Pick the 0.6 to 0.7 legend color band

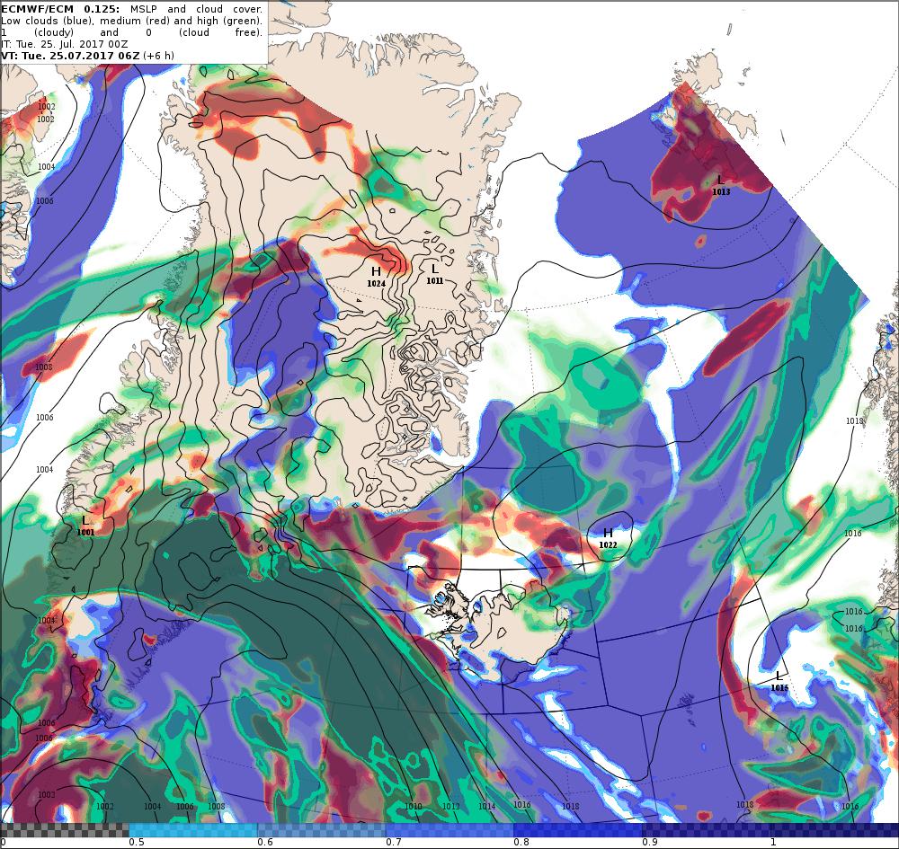[x=322, y=830]
